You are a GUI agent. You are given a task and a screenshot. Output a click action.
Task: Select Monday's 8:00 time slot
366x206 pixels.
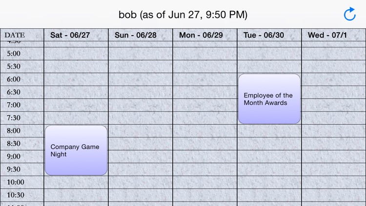[x=205, y=131]
